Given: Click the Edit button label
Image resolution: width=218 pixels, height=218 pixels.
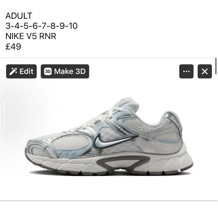Looking at the screenshot, I should pyautogui.click(x=27, y=71).
